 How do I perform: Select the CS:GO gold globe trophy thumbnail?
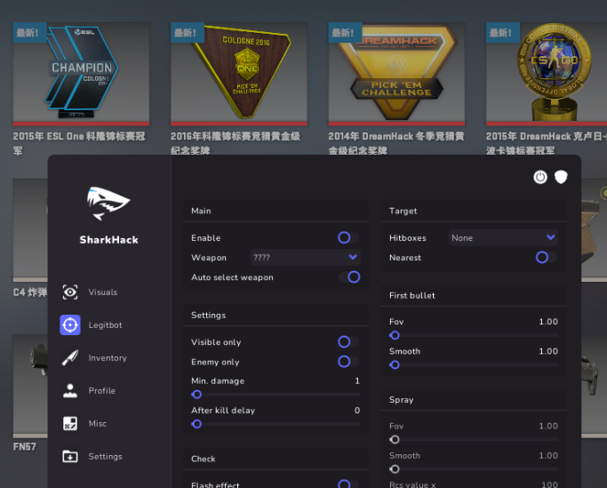pos(547,74)
